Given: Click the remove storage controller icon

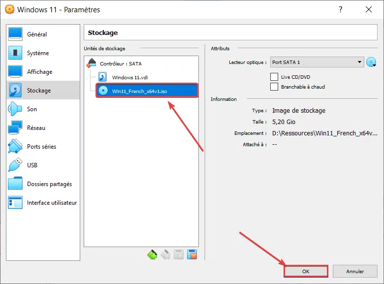Looking at the screenshot, I should coord(166,254).
